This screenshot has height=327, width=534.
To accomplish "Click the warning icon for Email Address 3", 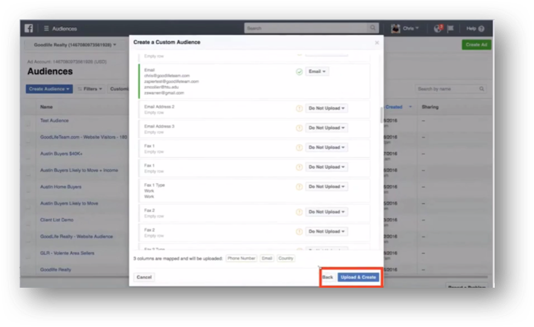I will 299,128.
